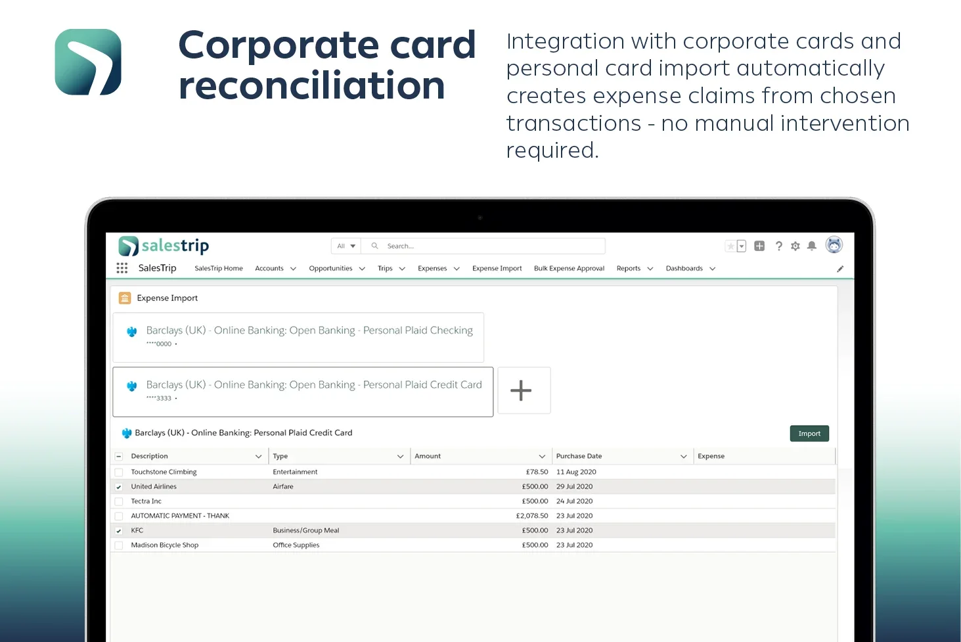
Task: Click the salestrip logo
Action: (164, 246)
